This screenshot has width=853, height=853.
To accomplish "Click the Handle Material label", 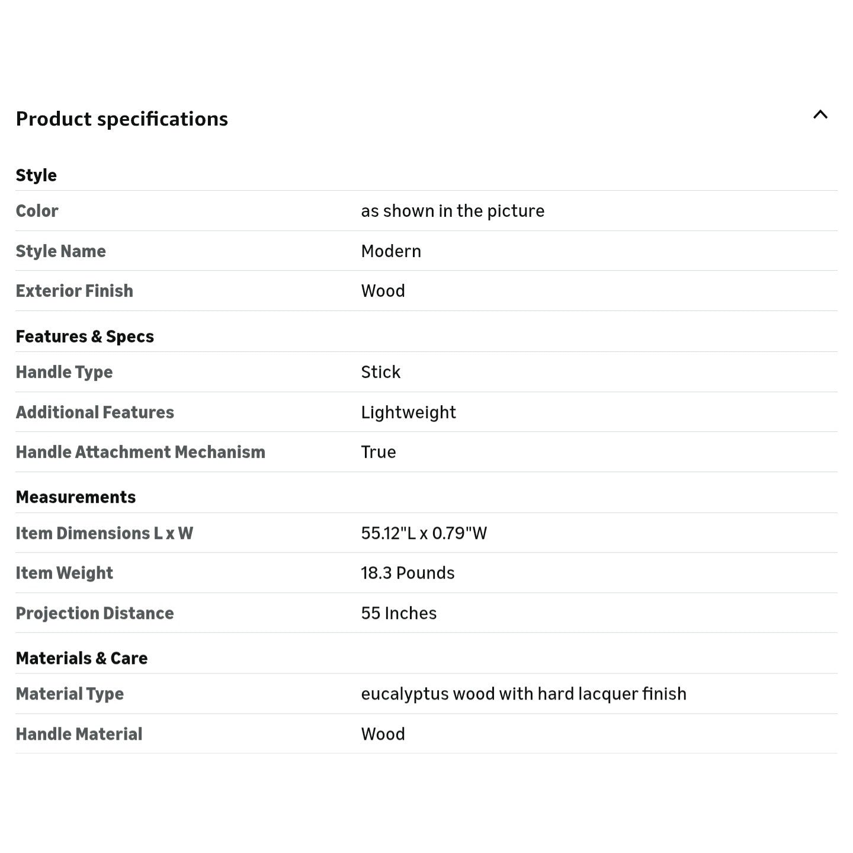I will pyautogui.click(x=79, y=734).
